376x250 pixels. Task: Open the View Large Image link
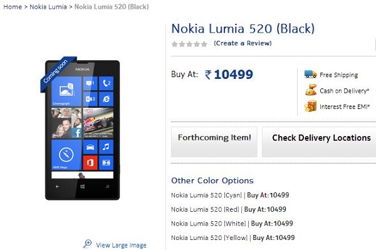click(121, 245)
